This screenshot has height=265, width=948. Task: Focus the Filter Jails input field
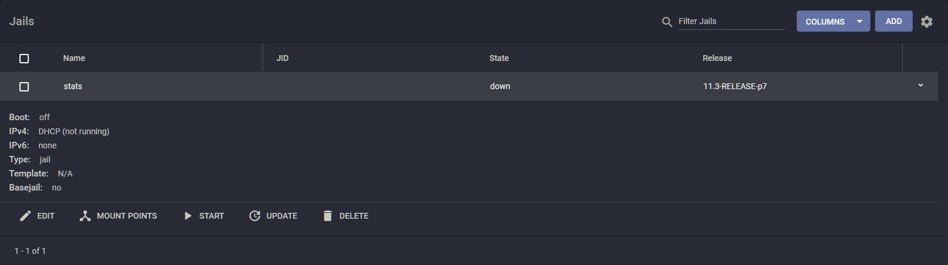pos(731,21)
